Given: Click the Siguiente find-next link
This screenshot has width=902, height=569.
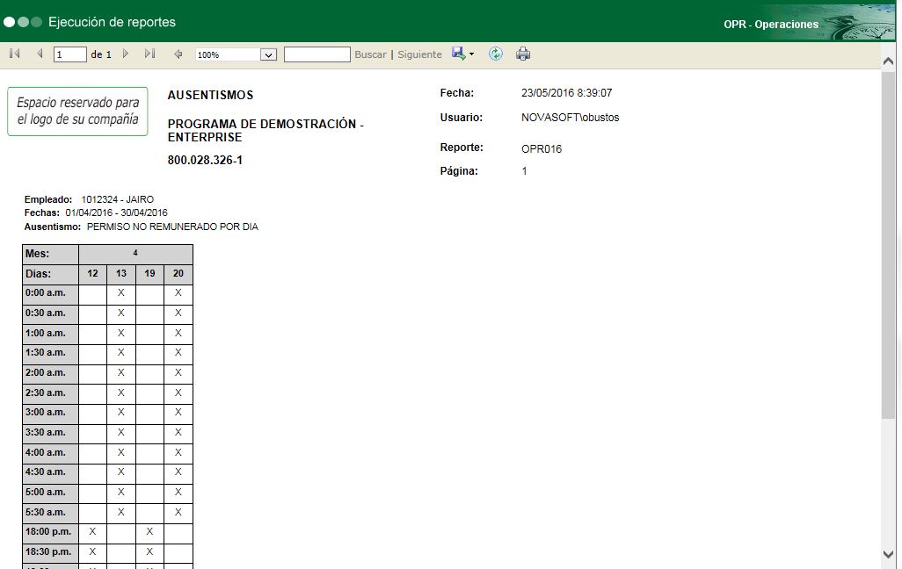Looking at the screenshot, I should [x=420, y=54].
